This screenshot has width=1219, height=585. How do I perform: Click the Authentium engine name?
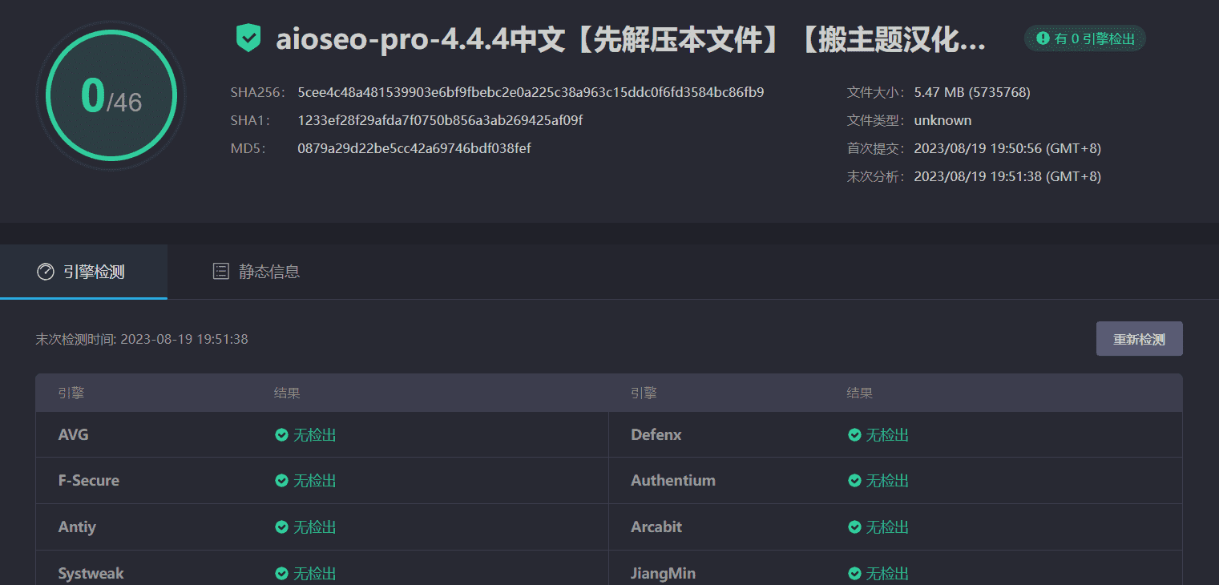673,481
